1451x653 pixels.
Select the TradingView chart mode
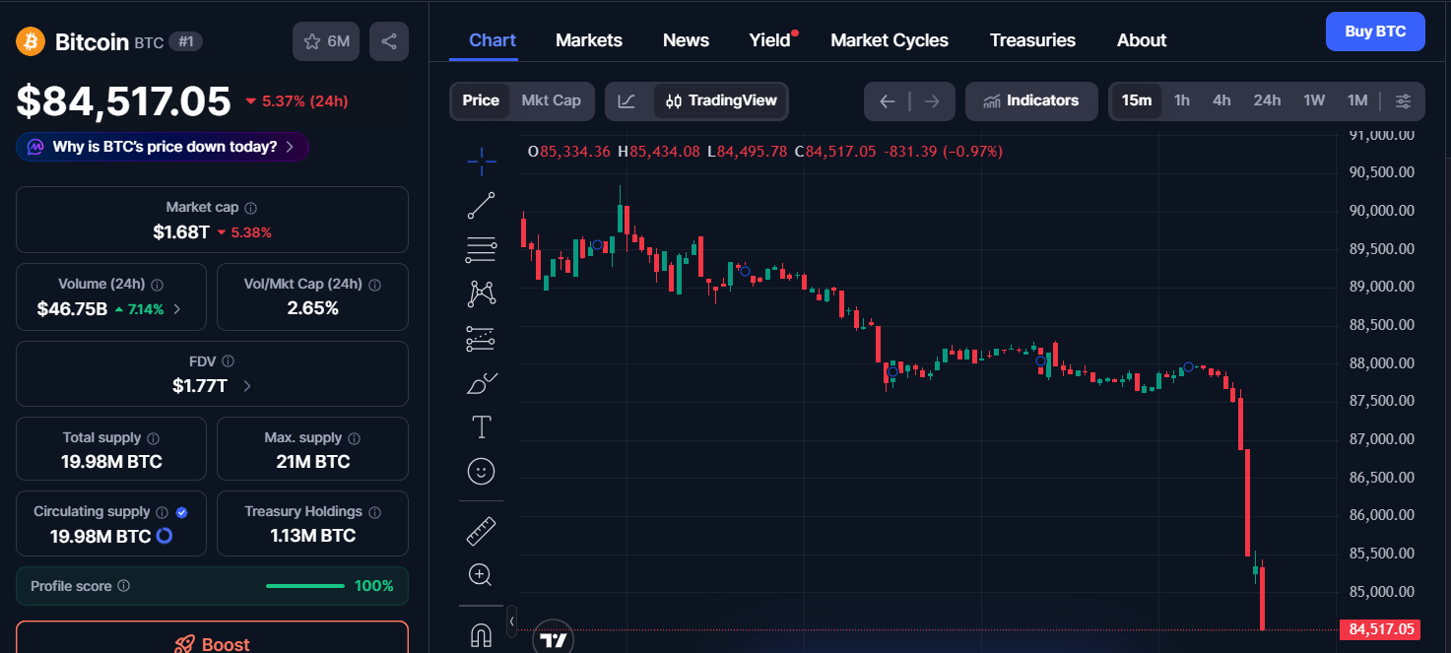pos(721,100)
